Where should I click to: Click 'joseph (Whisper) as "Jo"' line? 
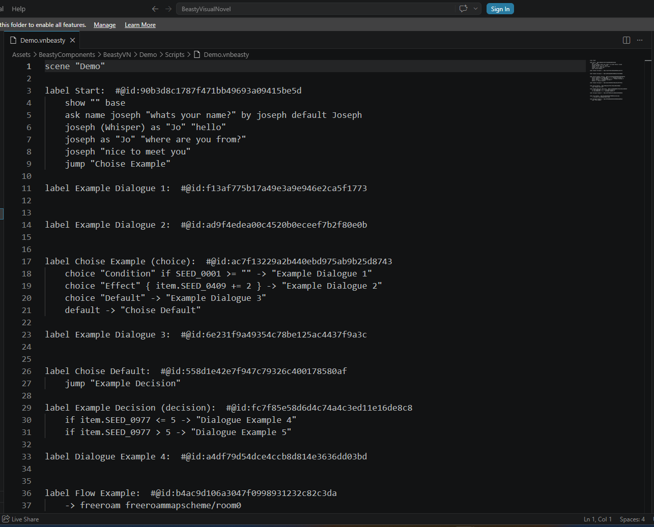click(146, 127)
